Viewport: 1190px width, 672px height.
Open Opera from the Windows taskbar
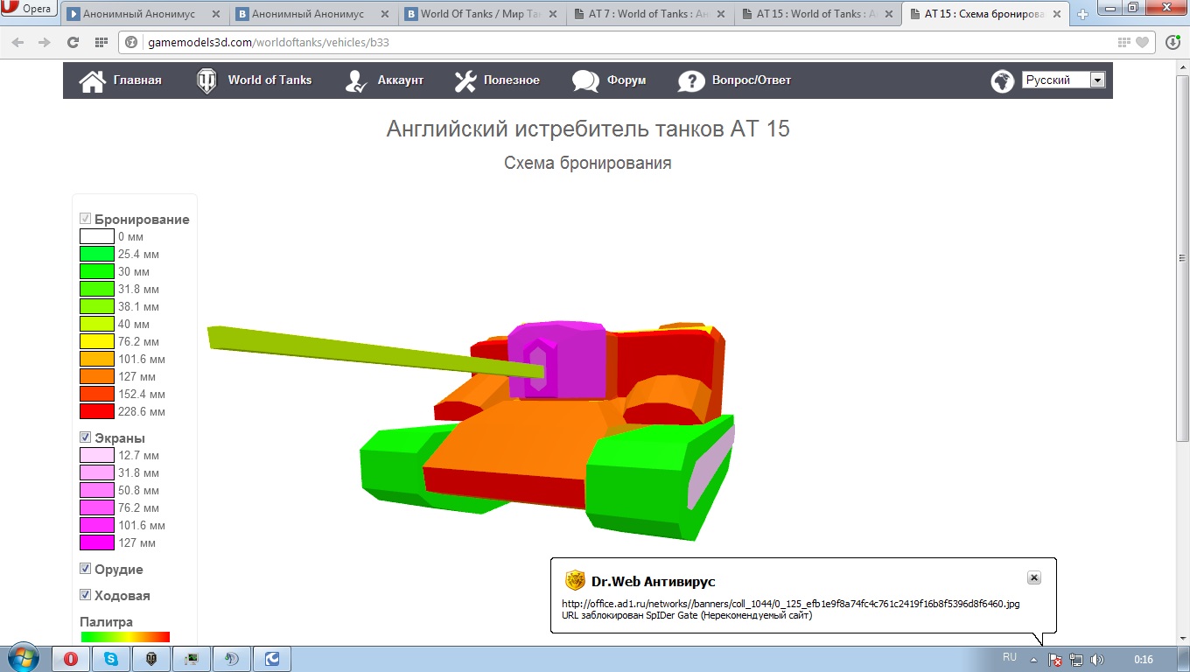[70, 659]
